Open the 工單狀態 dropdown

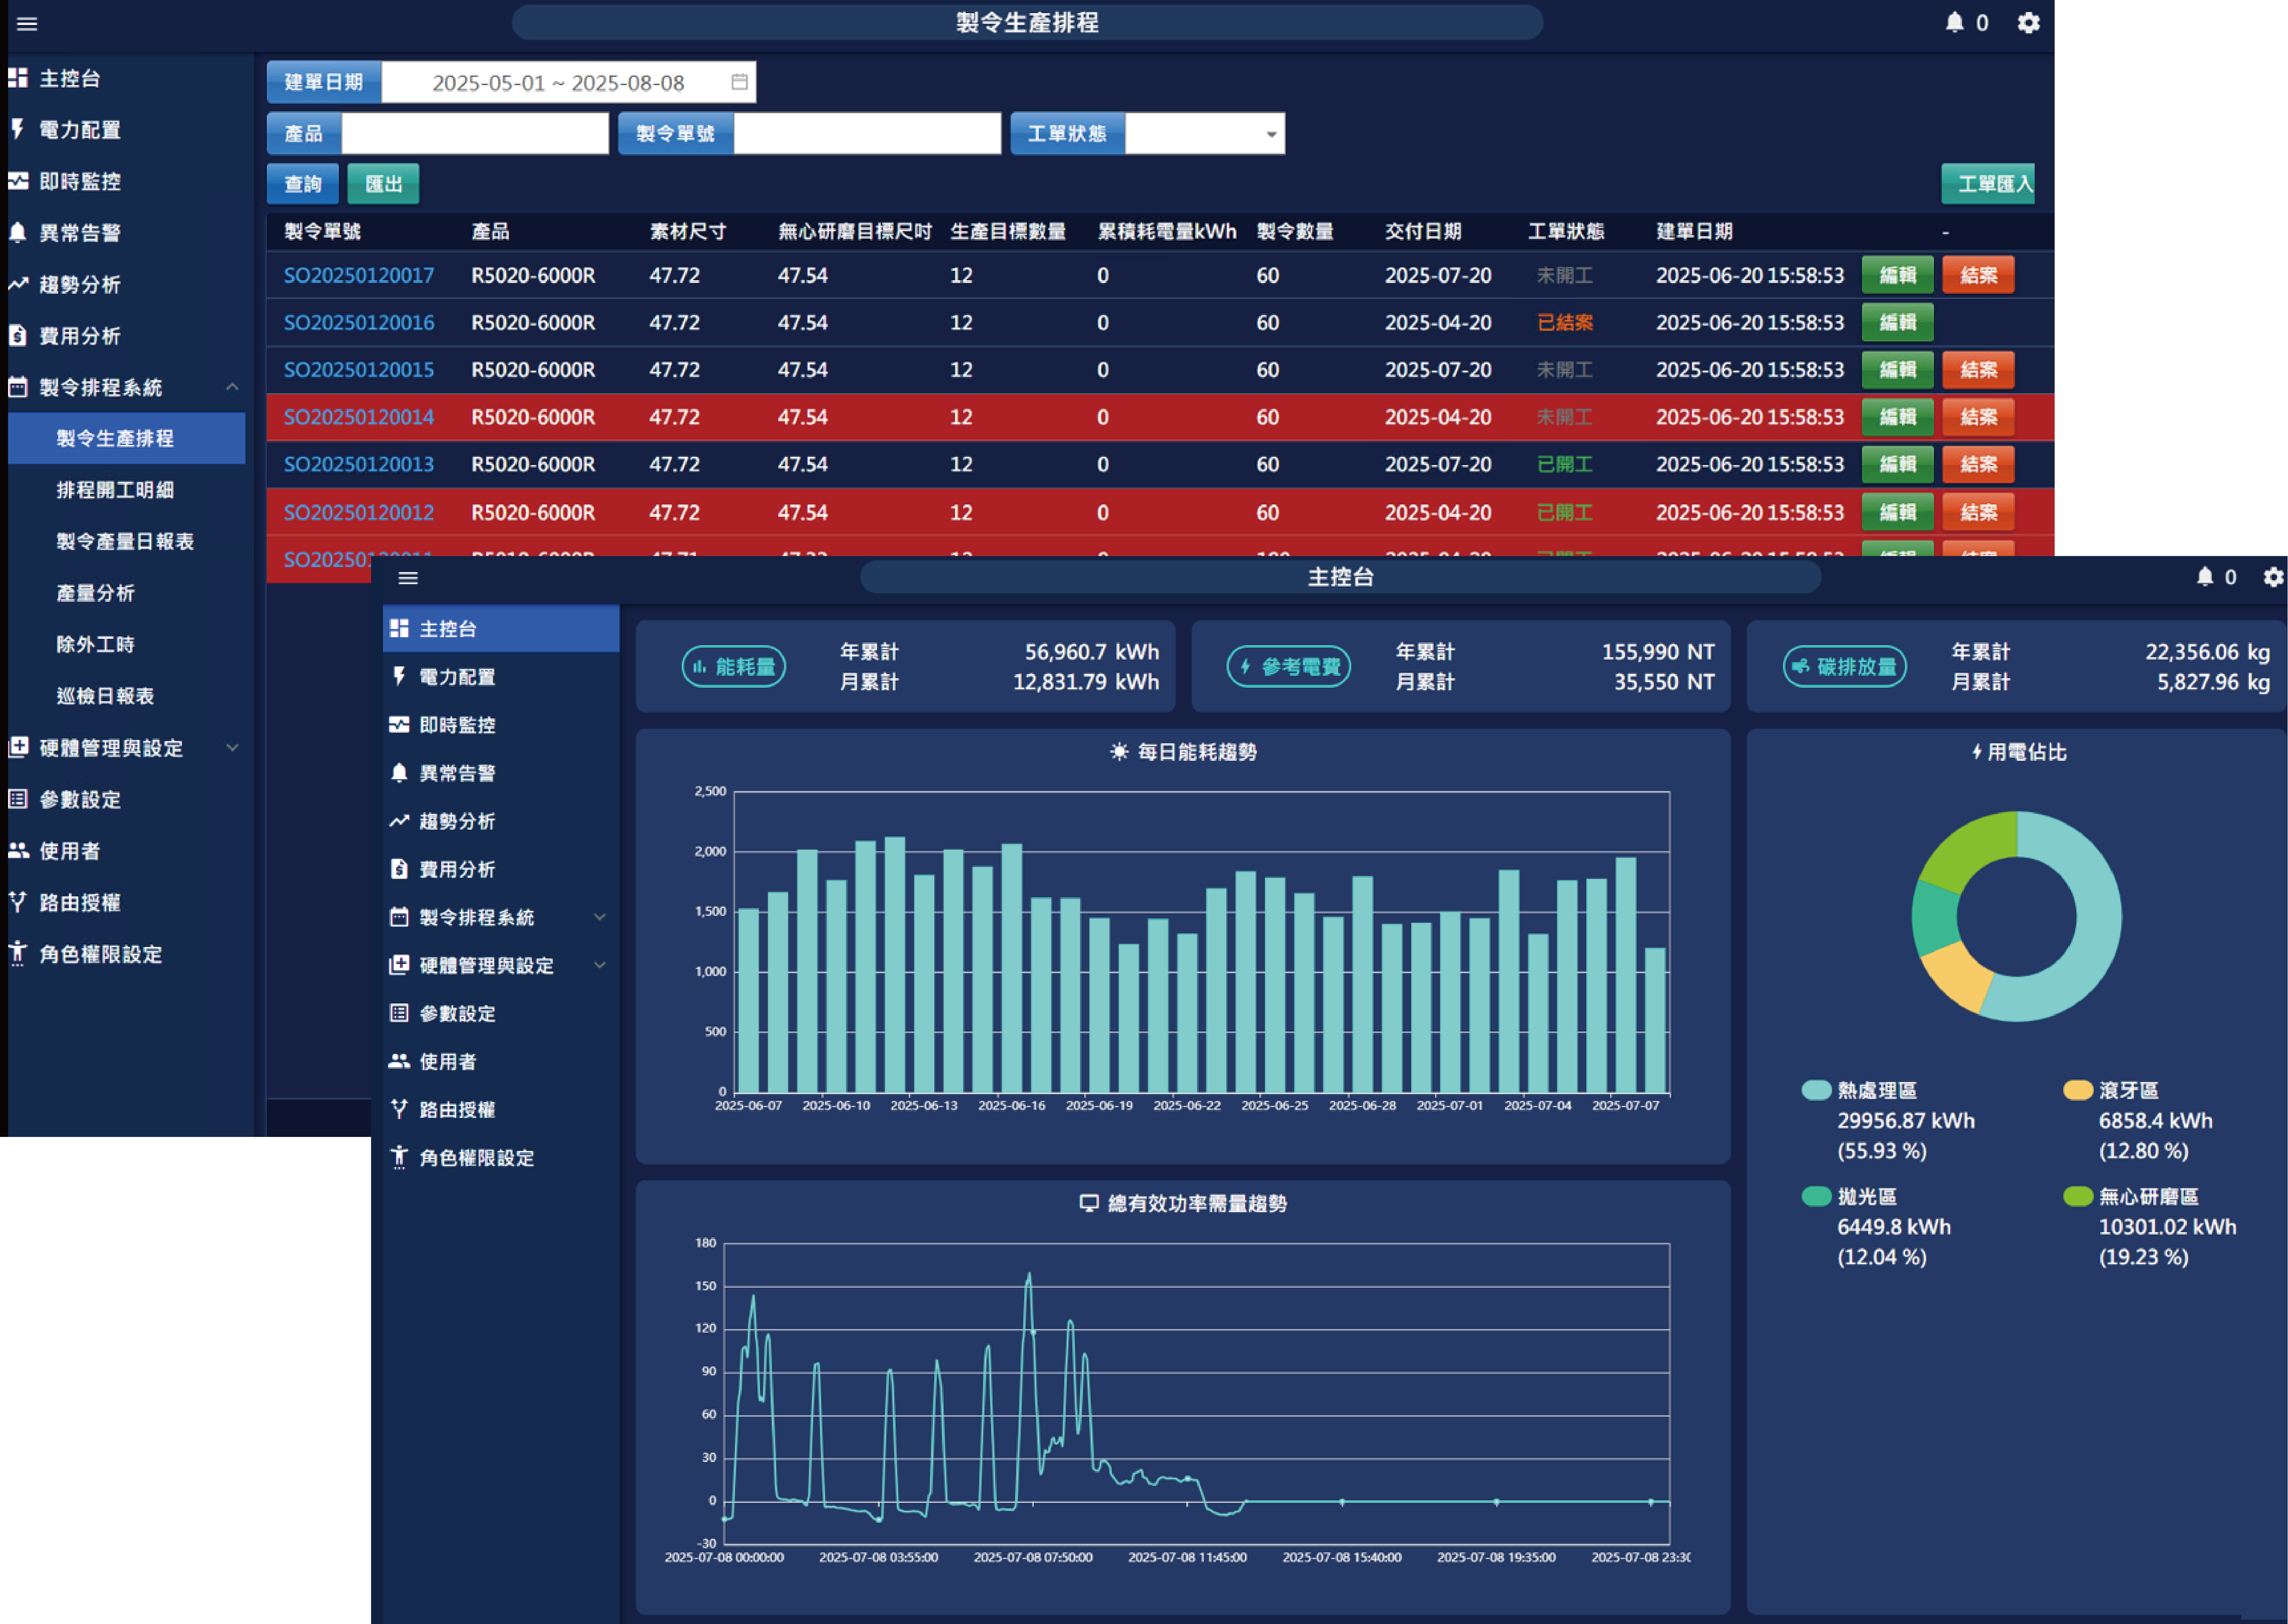(1204, 134)
